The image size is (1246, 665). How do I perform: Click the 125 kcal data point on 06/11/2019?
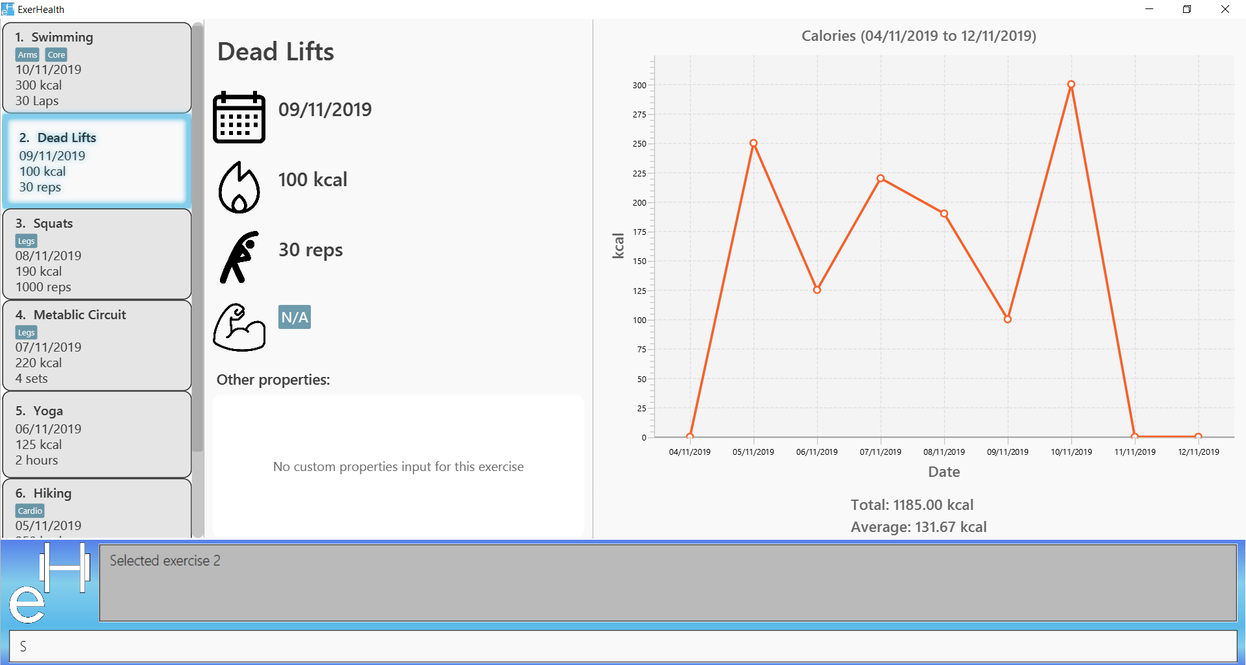tap(817, 290)
